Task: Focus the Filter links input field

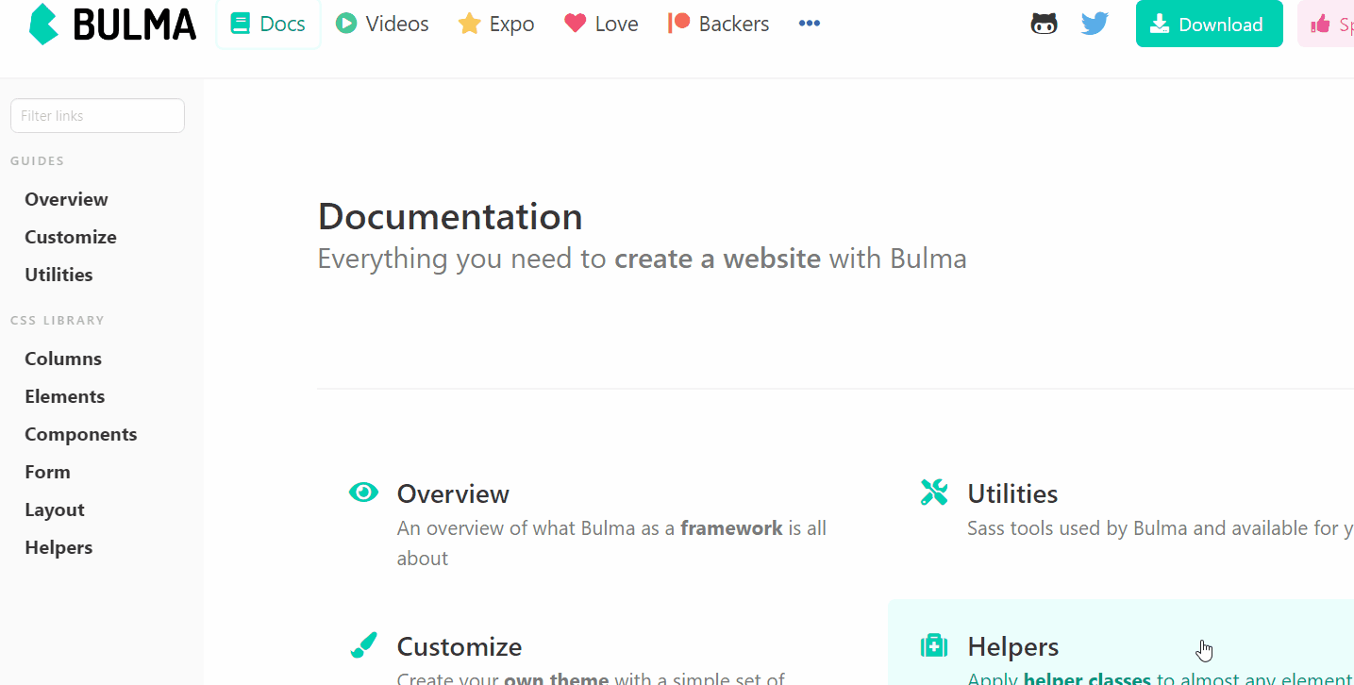Action: coord(97,116)
